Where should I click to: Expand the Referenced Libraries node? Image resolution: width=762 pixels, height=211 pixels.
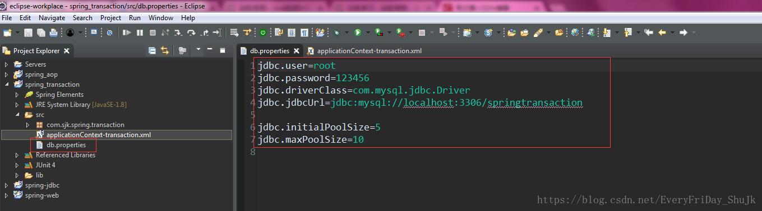pos(17,155)
